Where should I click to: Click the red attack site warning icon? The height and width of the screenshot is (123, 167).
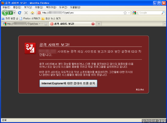30,48
